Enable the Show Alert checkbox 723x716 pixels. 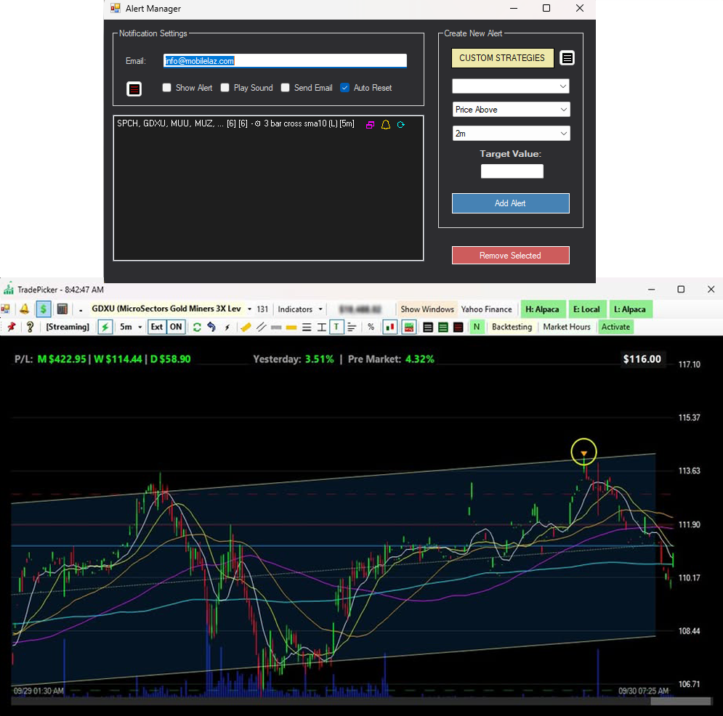click(x=167, y=88)
